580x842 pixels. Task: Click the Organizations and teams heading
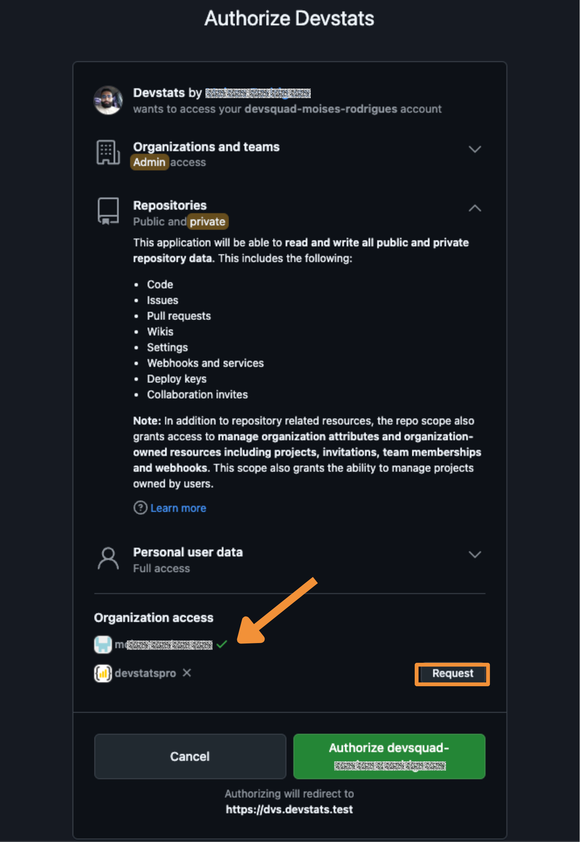[x=206, y=147]
